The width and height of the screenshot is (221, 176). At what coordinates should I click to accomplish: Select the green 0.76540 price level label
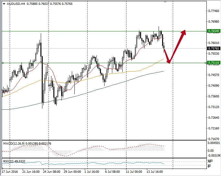pyautogui.click(x=214, y=31)
